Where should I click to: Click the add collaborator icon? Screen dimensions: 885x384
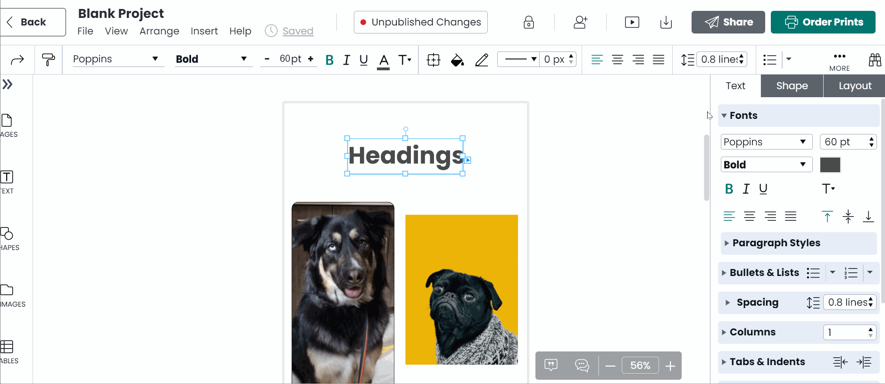[x=580, y=22]
